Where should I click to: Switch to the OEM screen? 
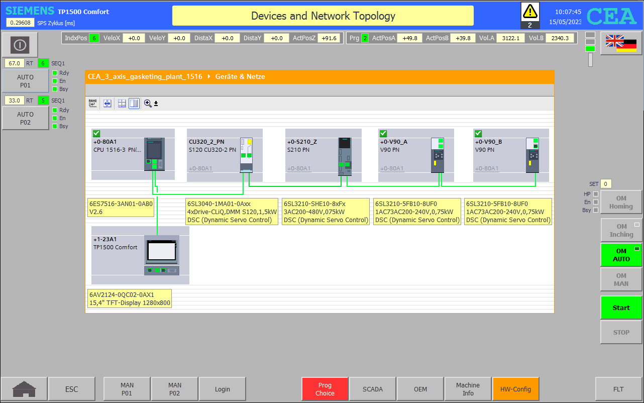(420, 389)
